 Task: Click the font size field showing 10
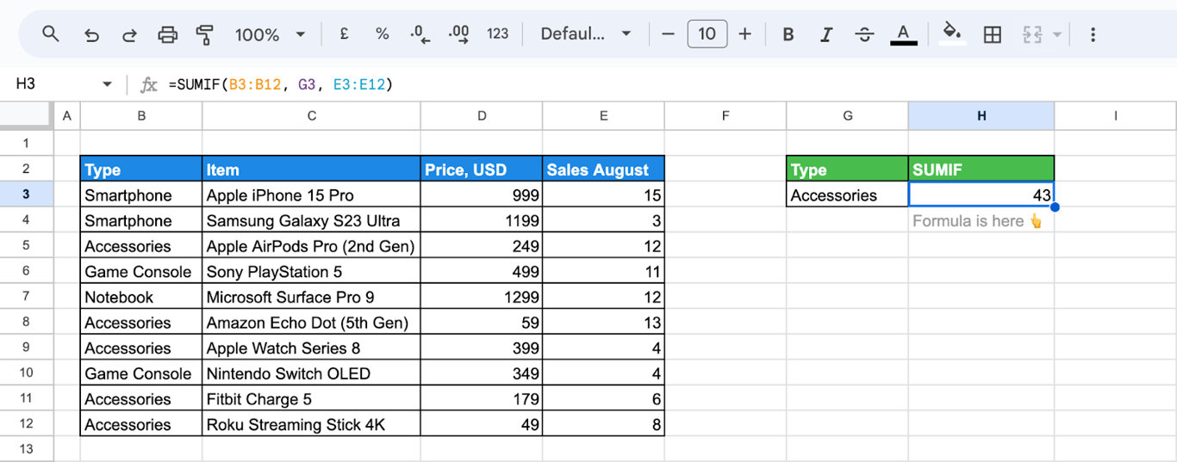(x=707, y=34)
